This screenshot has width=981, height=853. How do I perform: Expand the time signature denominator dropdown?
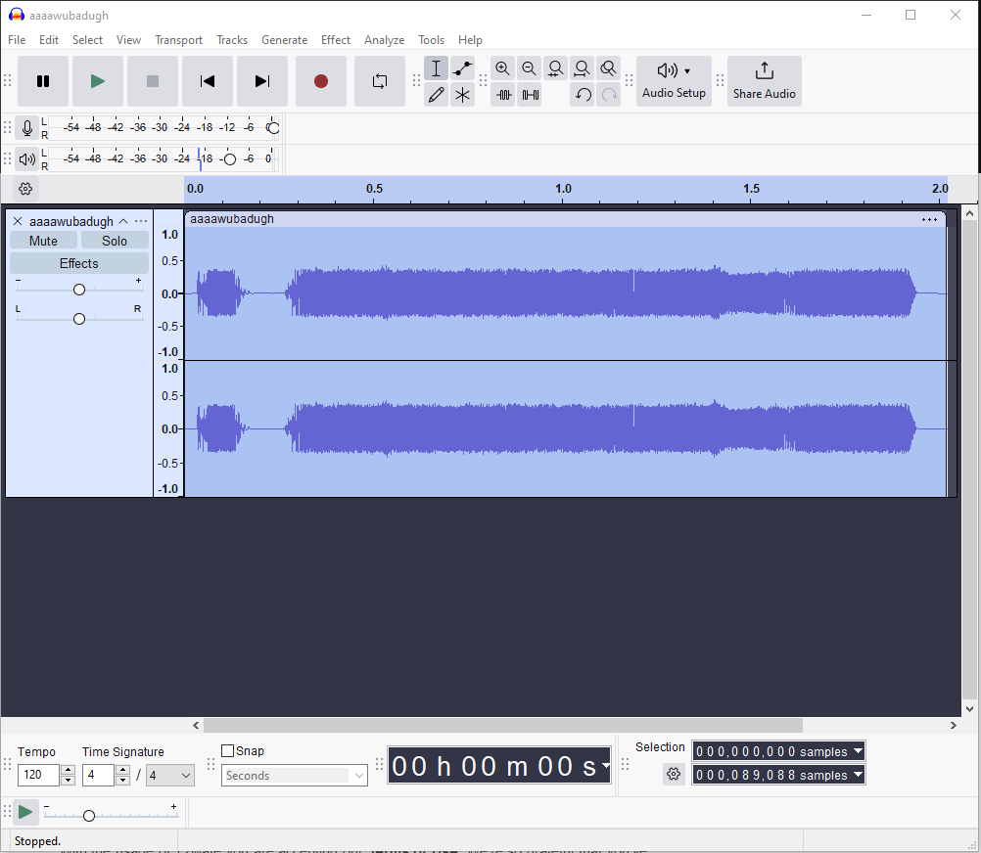[x=170, y=776]
